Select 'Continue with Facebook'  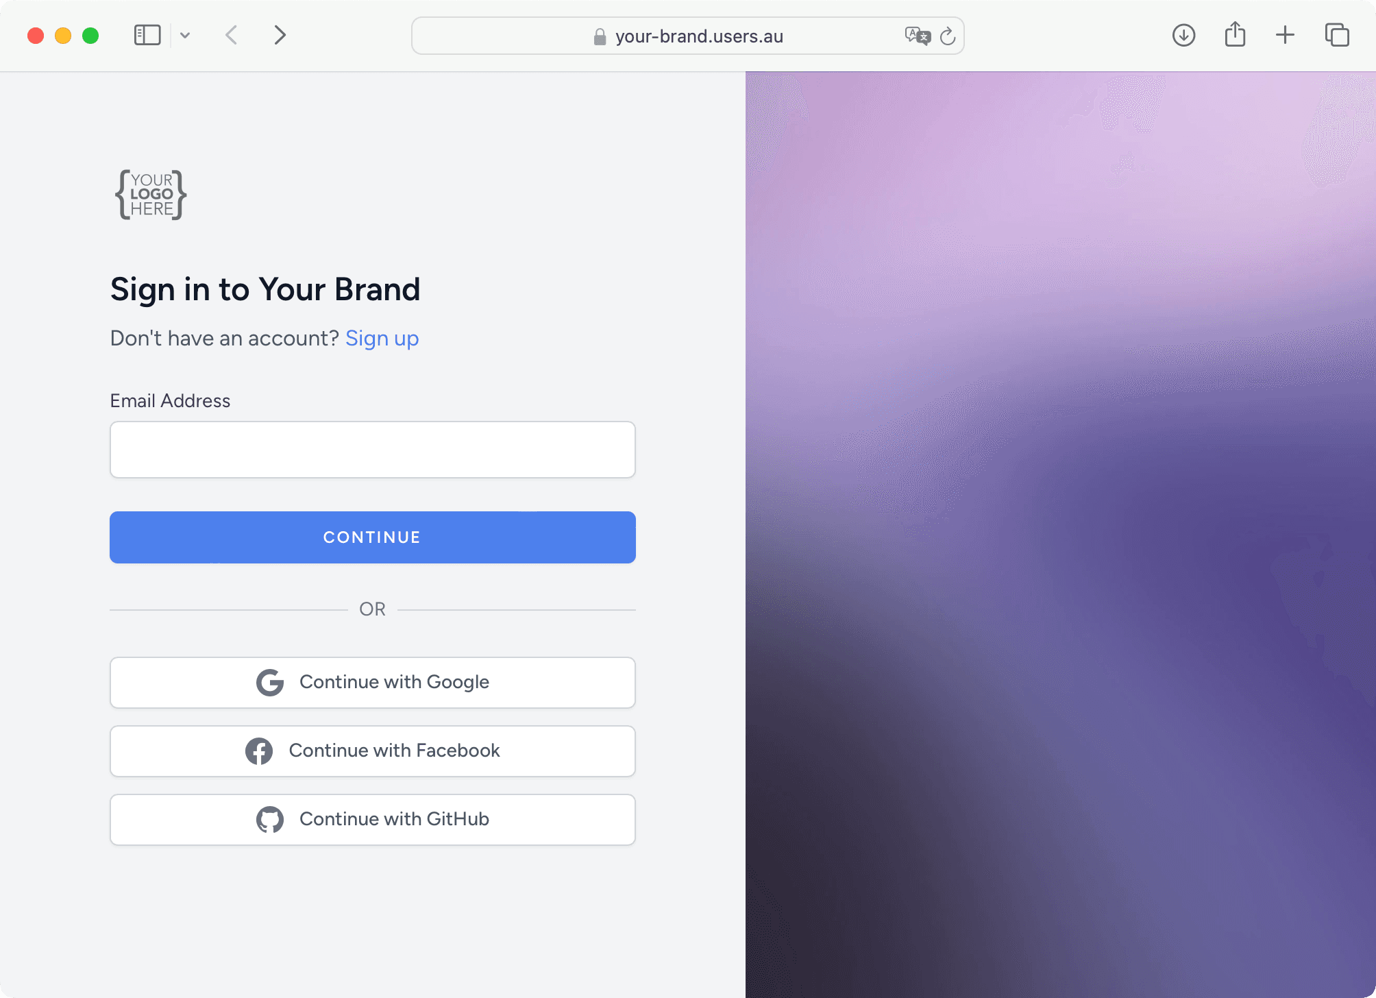pos(372,751)
